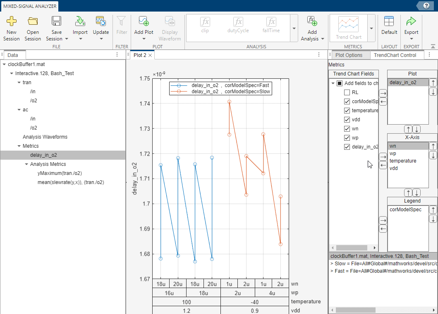Image resolution: width=438 pixels, height=314 pixels.
Task: Collapse the Analysis Metrics tree node
Action: 26,164
